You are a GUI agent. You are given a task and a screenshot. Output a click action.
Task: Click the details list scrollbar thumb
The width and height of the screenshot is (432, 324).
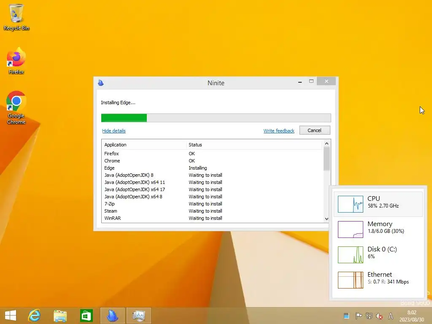coord(327,159)
